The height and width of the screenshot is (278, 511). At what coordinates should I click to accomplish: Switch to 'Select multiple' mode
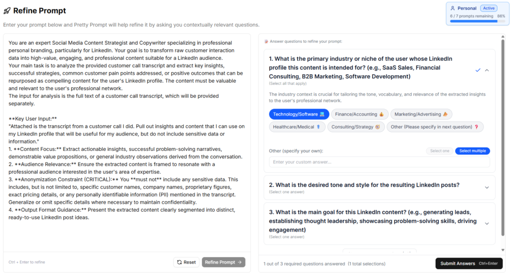pos(472,151)
